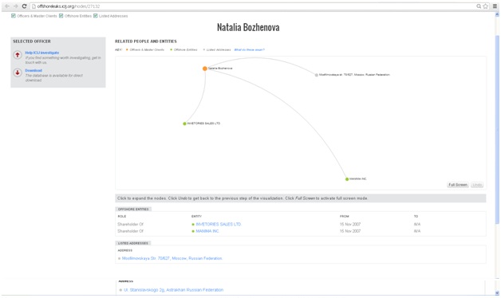The width and height of the screenshot is (501, 298).
Task: Select orange Natalia Bozhenova graph node
Action: point(205,69)
